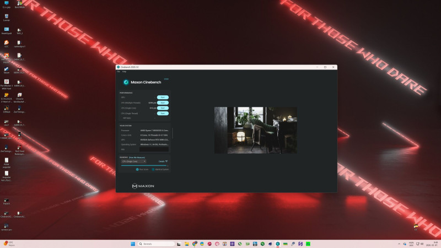This screenshot has height=248, width=441.
Task: Click the Maxon logo at the bottom
Action: tap(143, 186)
